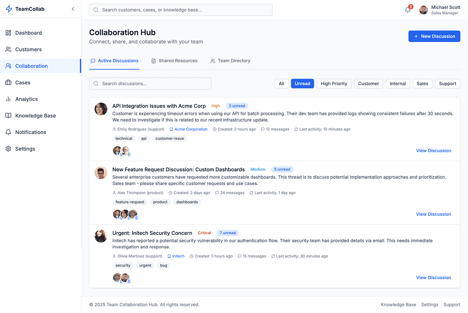Show All discussions filter
Viewport: 468px width, 313px height.
pos(281,84)
